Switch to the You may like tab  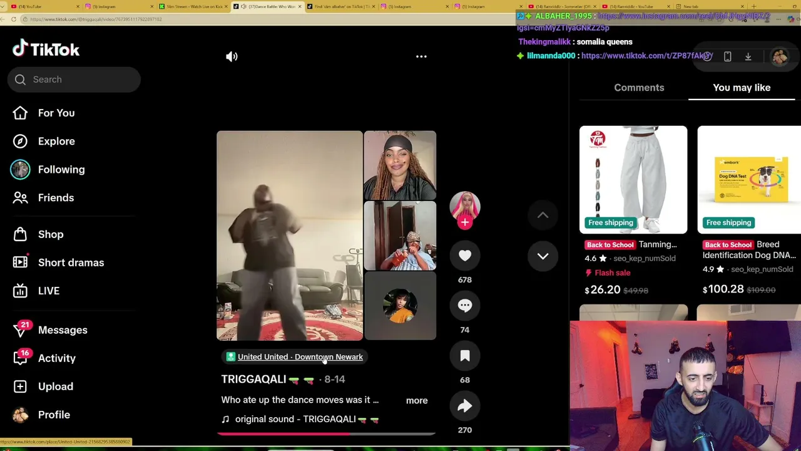(742, 88)
